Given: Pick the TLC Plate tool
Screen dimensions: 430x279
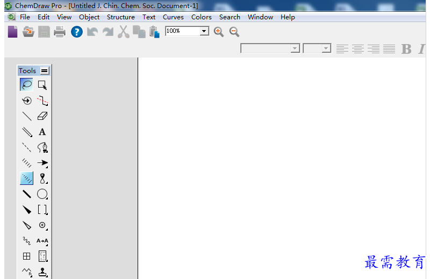Looking at the screenshot, I should click(42, 256).
